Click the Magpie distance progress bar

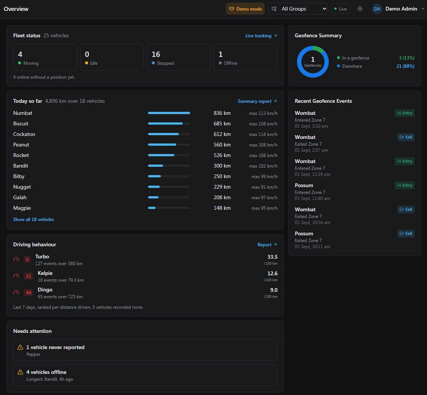pos(169,208)
